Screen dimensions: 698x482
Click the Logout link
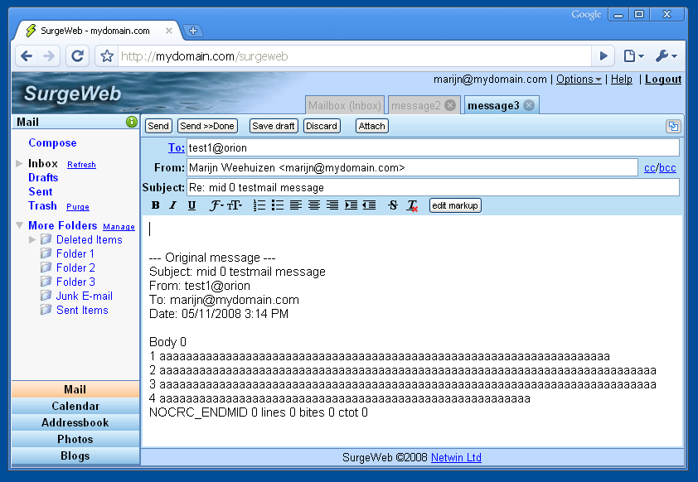pyautogui.click(x=663, y=80)
